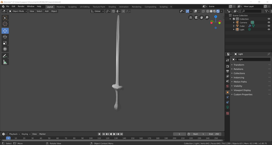This screenshot has height=145, width=272.
Task: Hide the Cube with its eye icon
Action: coord(269,26)
